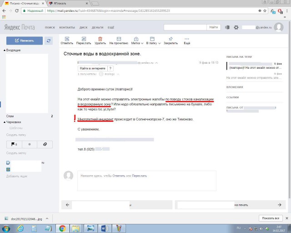Click the browser reload button
This screenshot has width=291, height=233.
pyautogui.click(x=17, y=10)
